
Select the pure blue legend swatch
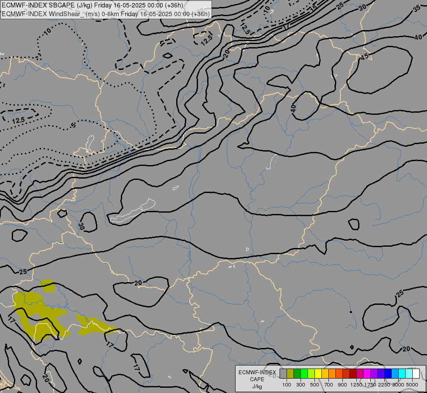click(x=388, y=373)
